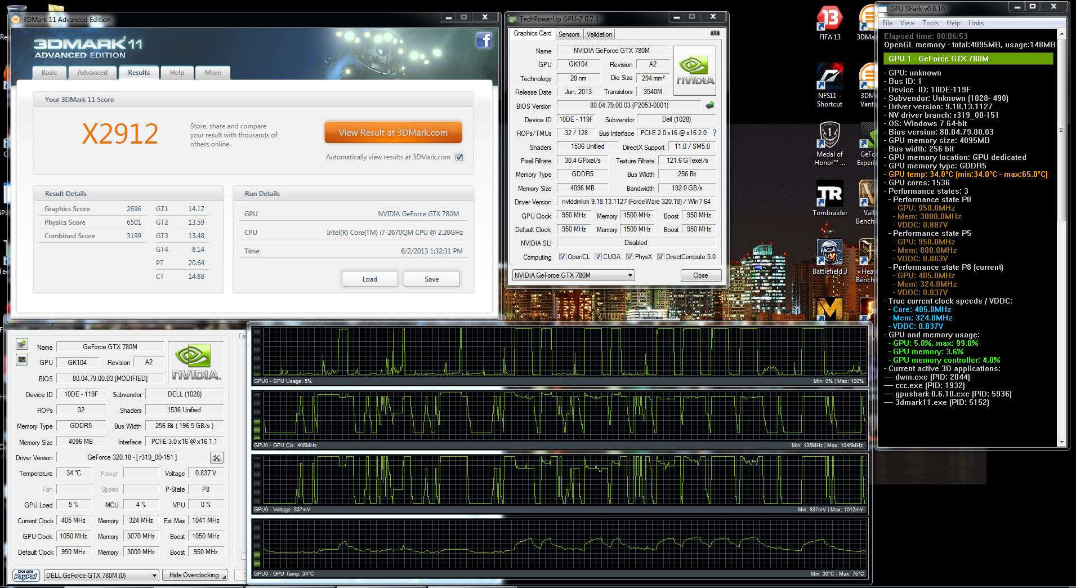Open the View menu in GPU Shark
This screenshot has height=588, width=1076.
click(907, 23)
